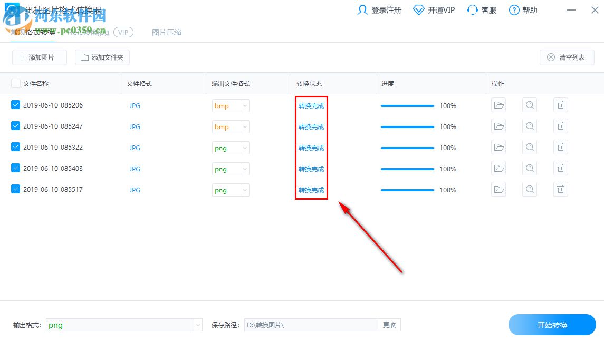The image size is (604, 342).
Task: Click the 100% progress bar of the last row
Action: click(x=407, y=189)
